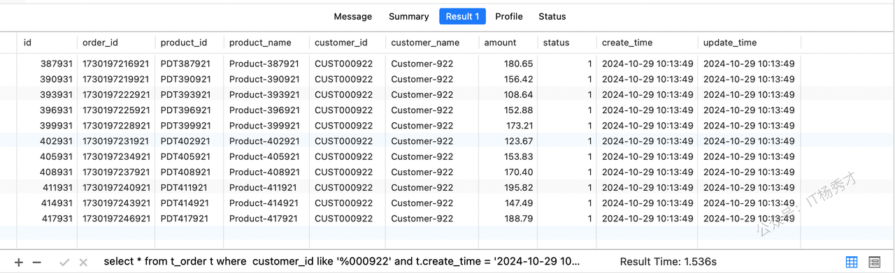The height and width of the screenshot is (273, 895).
Task: Click the PDT417921 product_id cell
Action: point(184,219)
